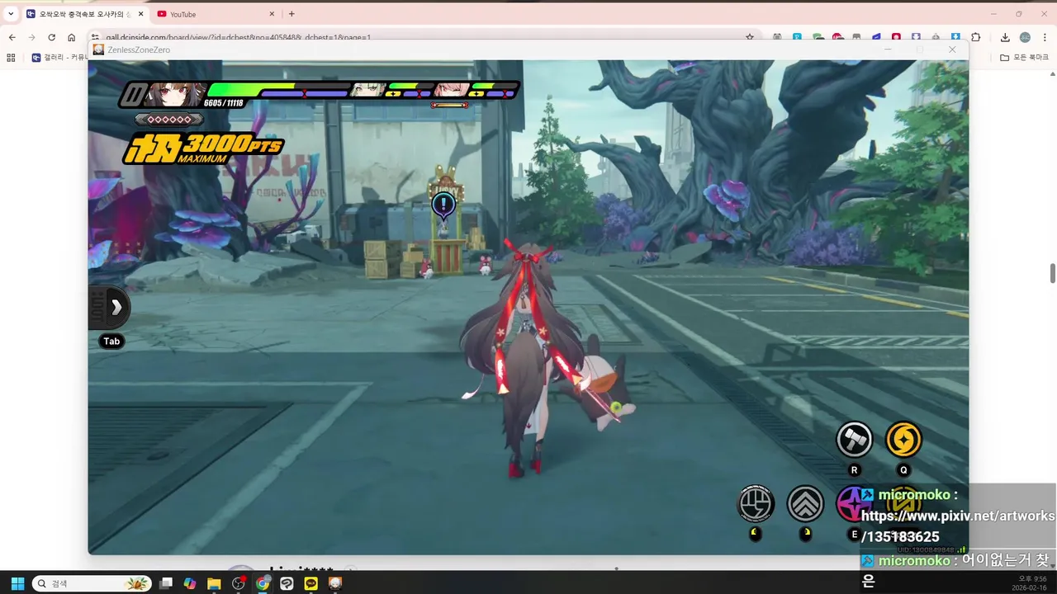
Task: Switch to the green-haired teammate portrait
Action: pos(367,90)
